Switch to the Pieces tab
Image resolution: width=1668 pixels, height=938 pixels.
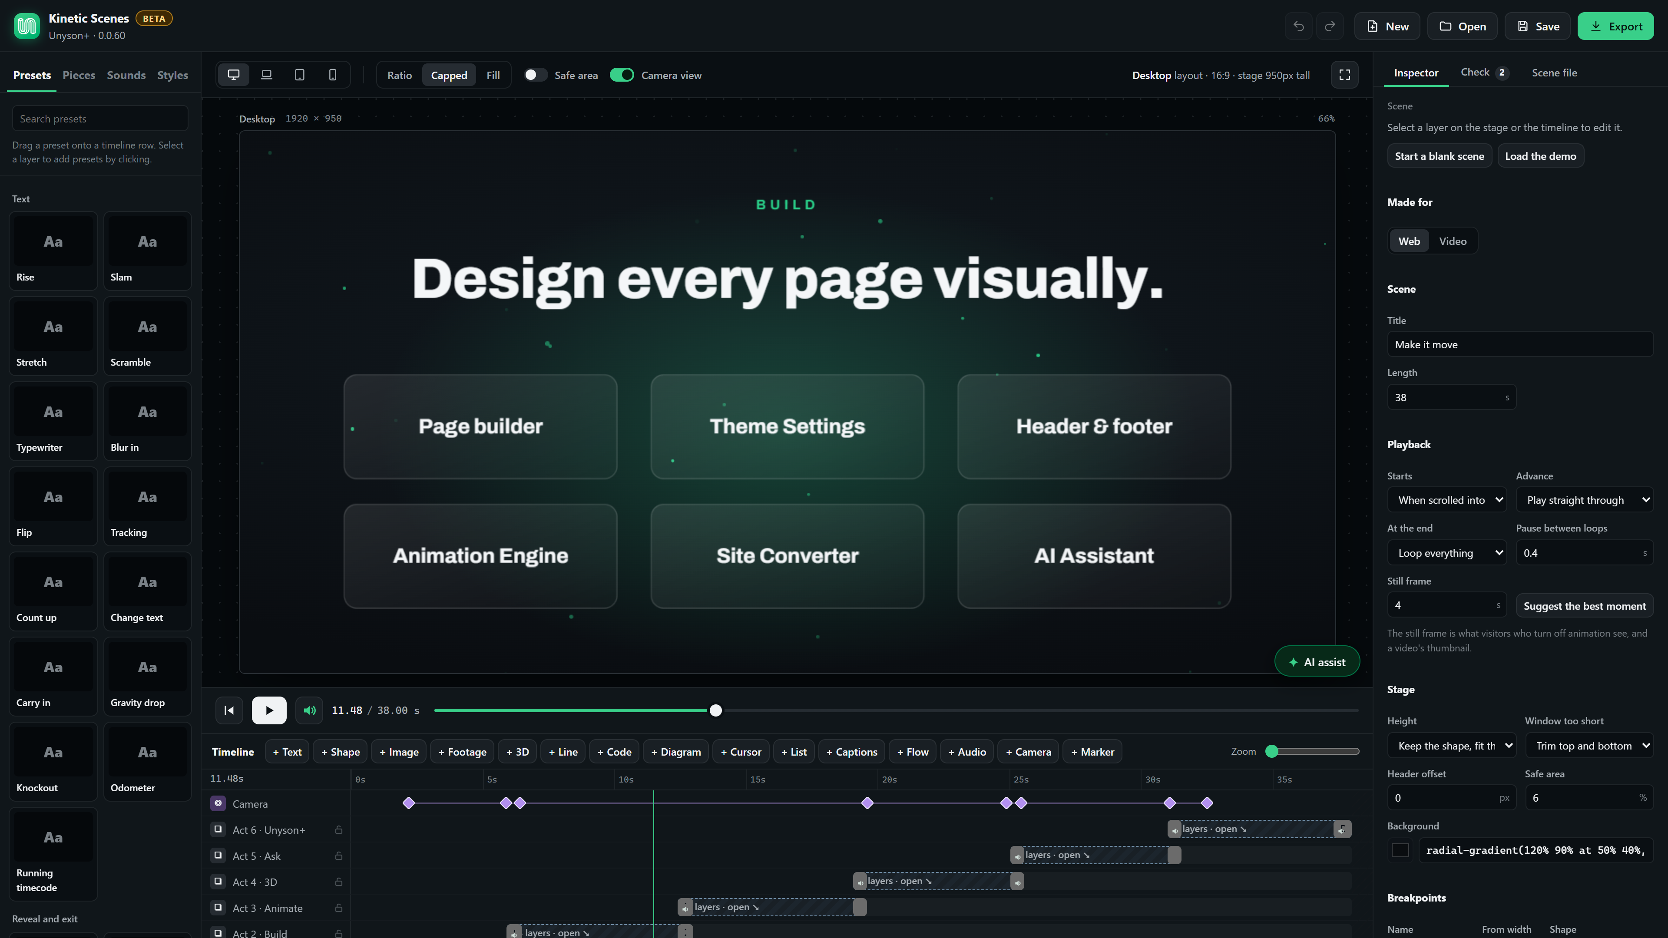click(79, 75)
